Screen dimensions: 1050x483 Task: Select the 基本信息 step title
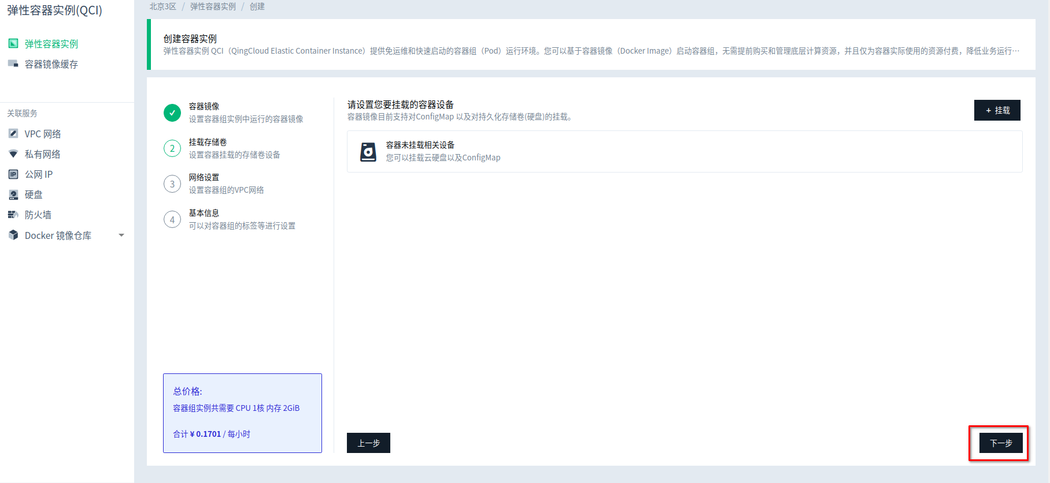[204, 213]
